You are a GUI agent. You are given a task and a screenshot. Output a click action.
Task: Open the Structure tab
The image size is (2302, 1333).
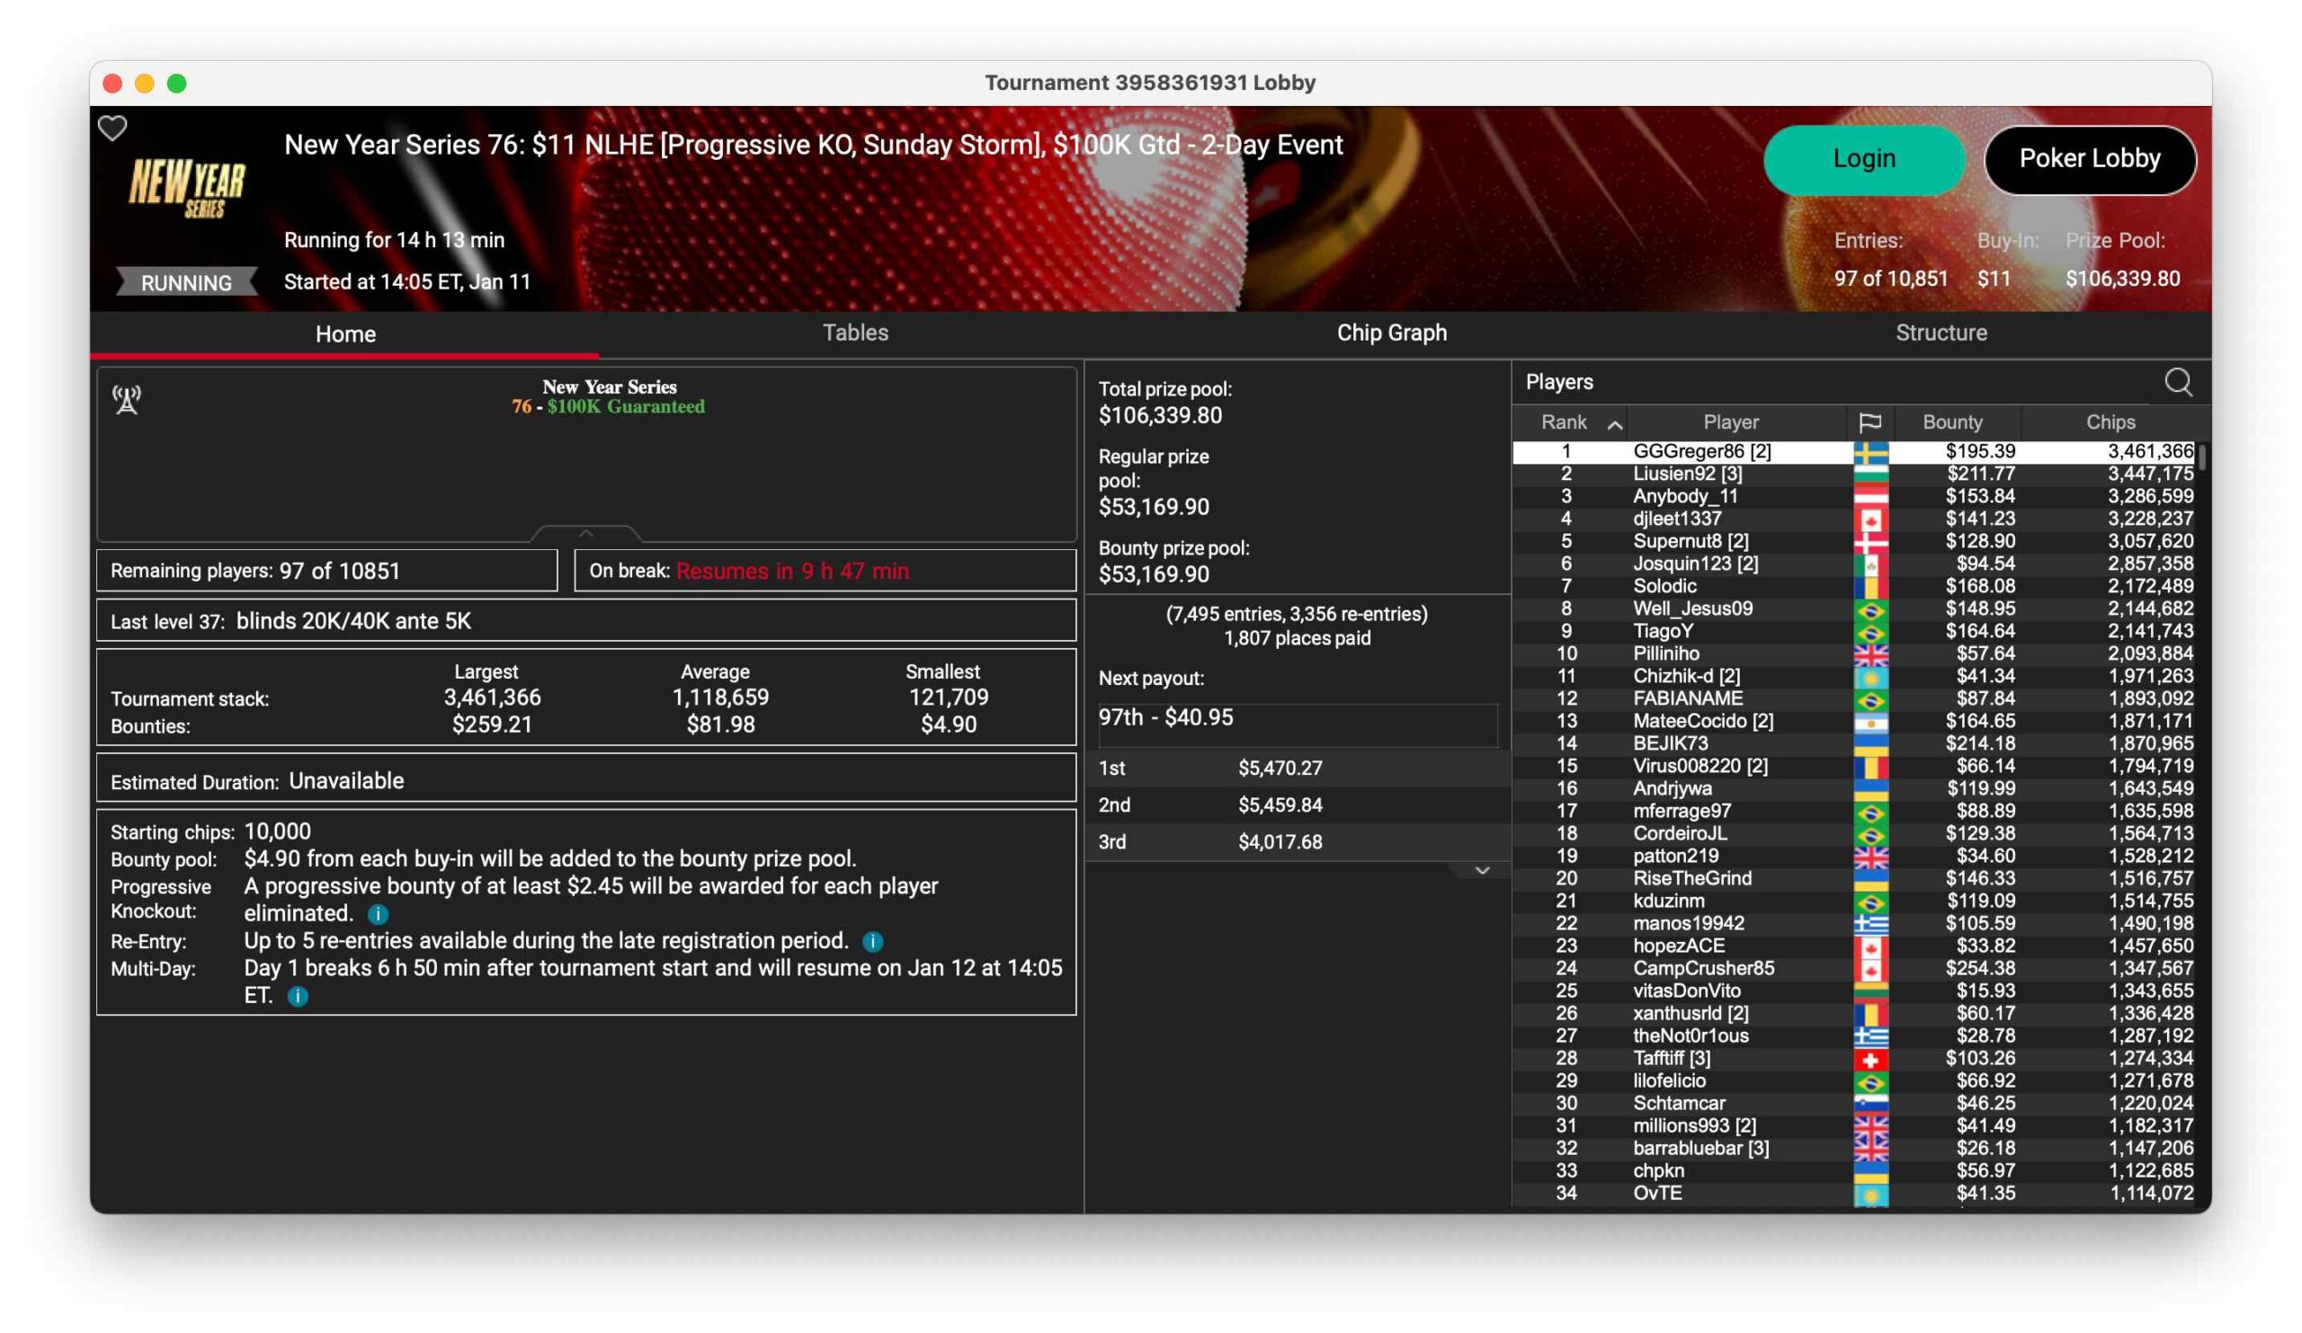(x=1941, y=333)
